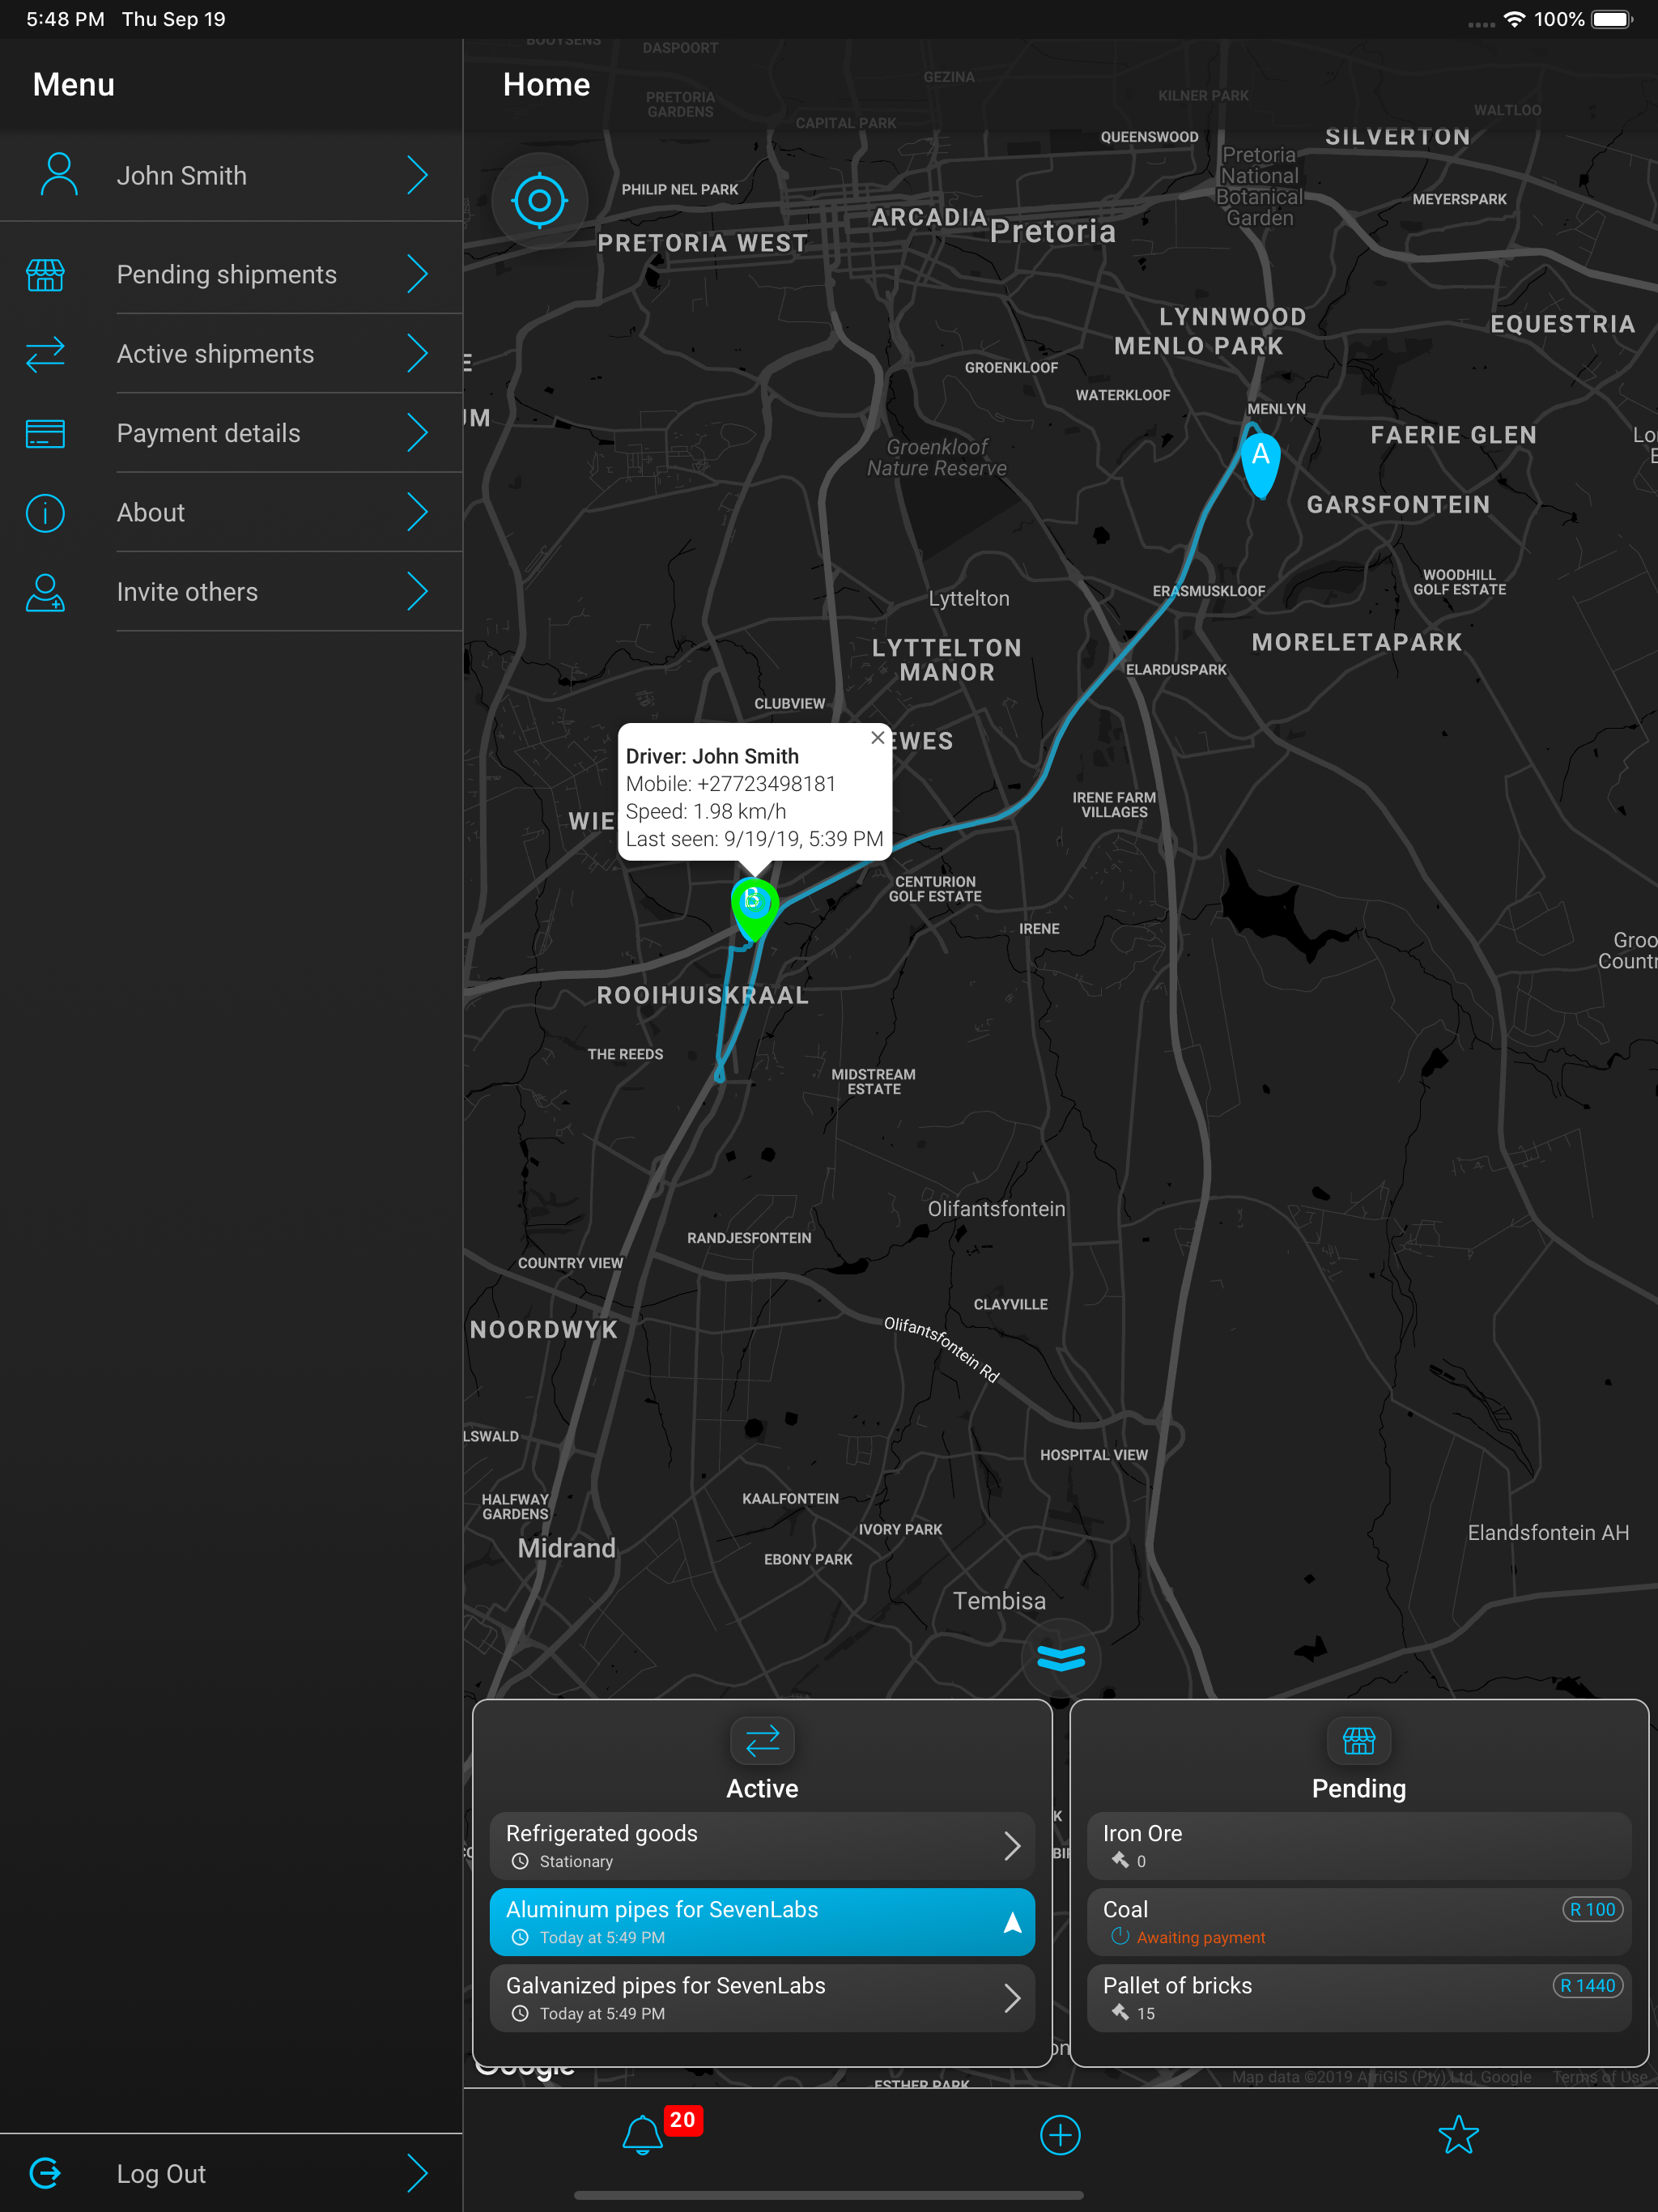Tap the Home screen title
This screenshot has height=2212, width=1658.
pyautogui.click(x=546, y=85)
